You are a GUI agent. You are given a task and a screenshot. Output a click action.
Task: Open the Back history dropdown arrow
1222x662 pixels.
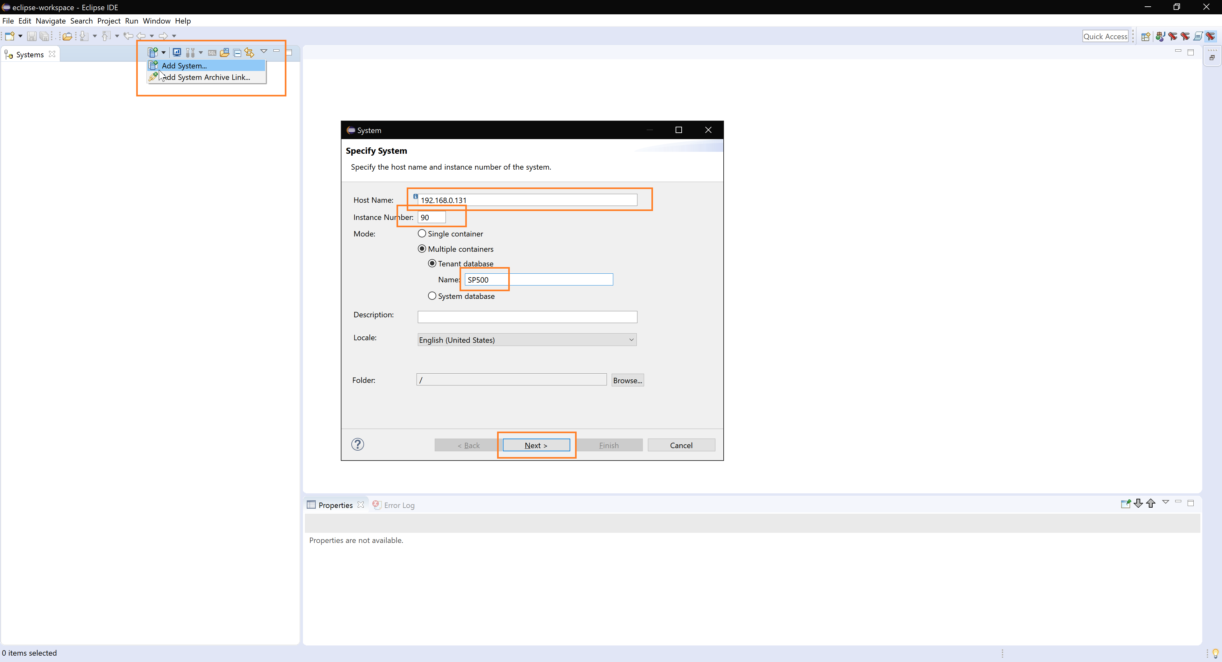pos(152,36)
